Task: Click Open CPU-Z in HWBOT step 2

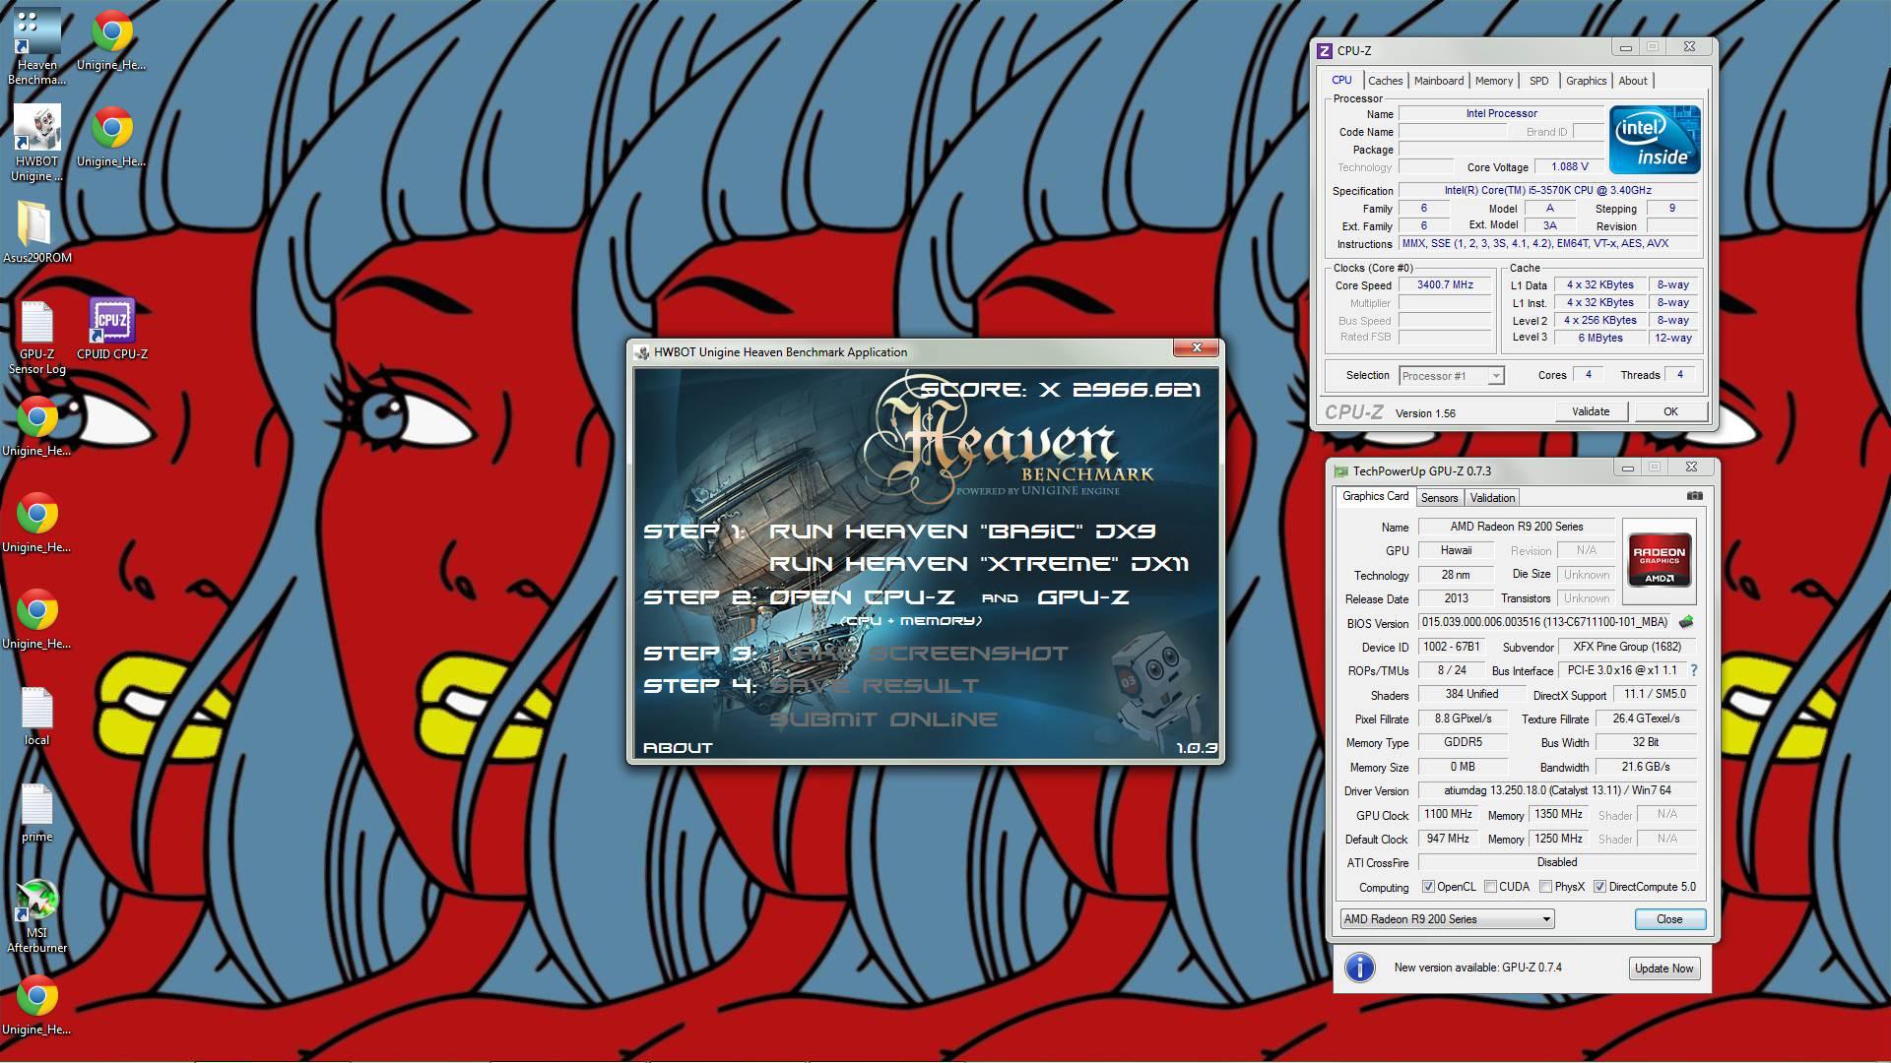Action: point(862,597)
